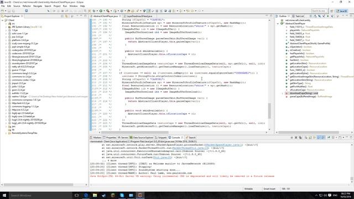Image resolution: width=354 pixels, height=199 pixels.
Task: Select getLocationCape() in Outline
Action: tap(299, 67)
